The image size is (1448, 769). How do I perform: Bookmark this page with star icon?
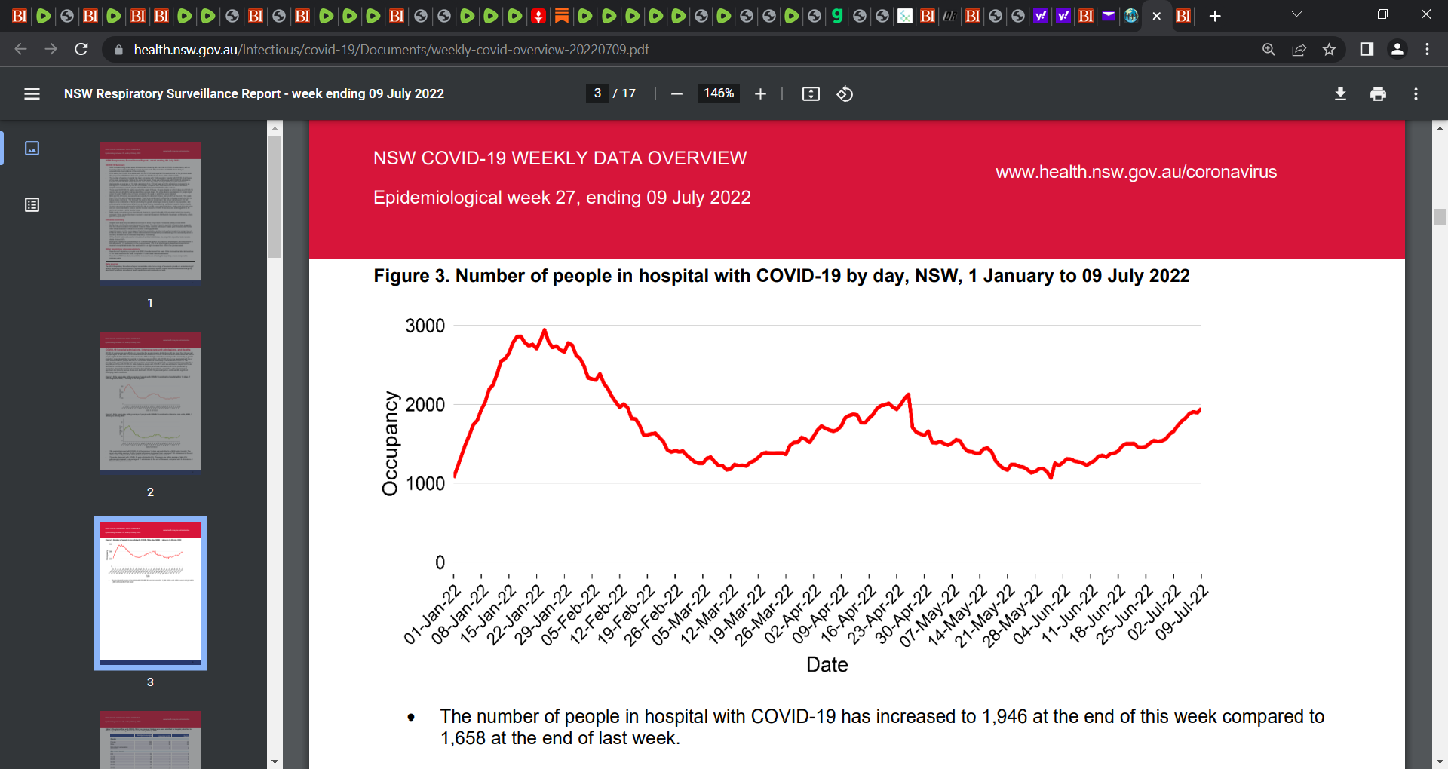[x=1329, y=50]
